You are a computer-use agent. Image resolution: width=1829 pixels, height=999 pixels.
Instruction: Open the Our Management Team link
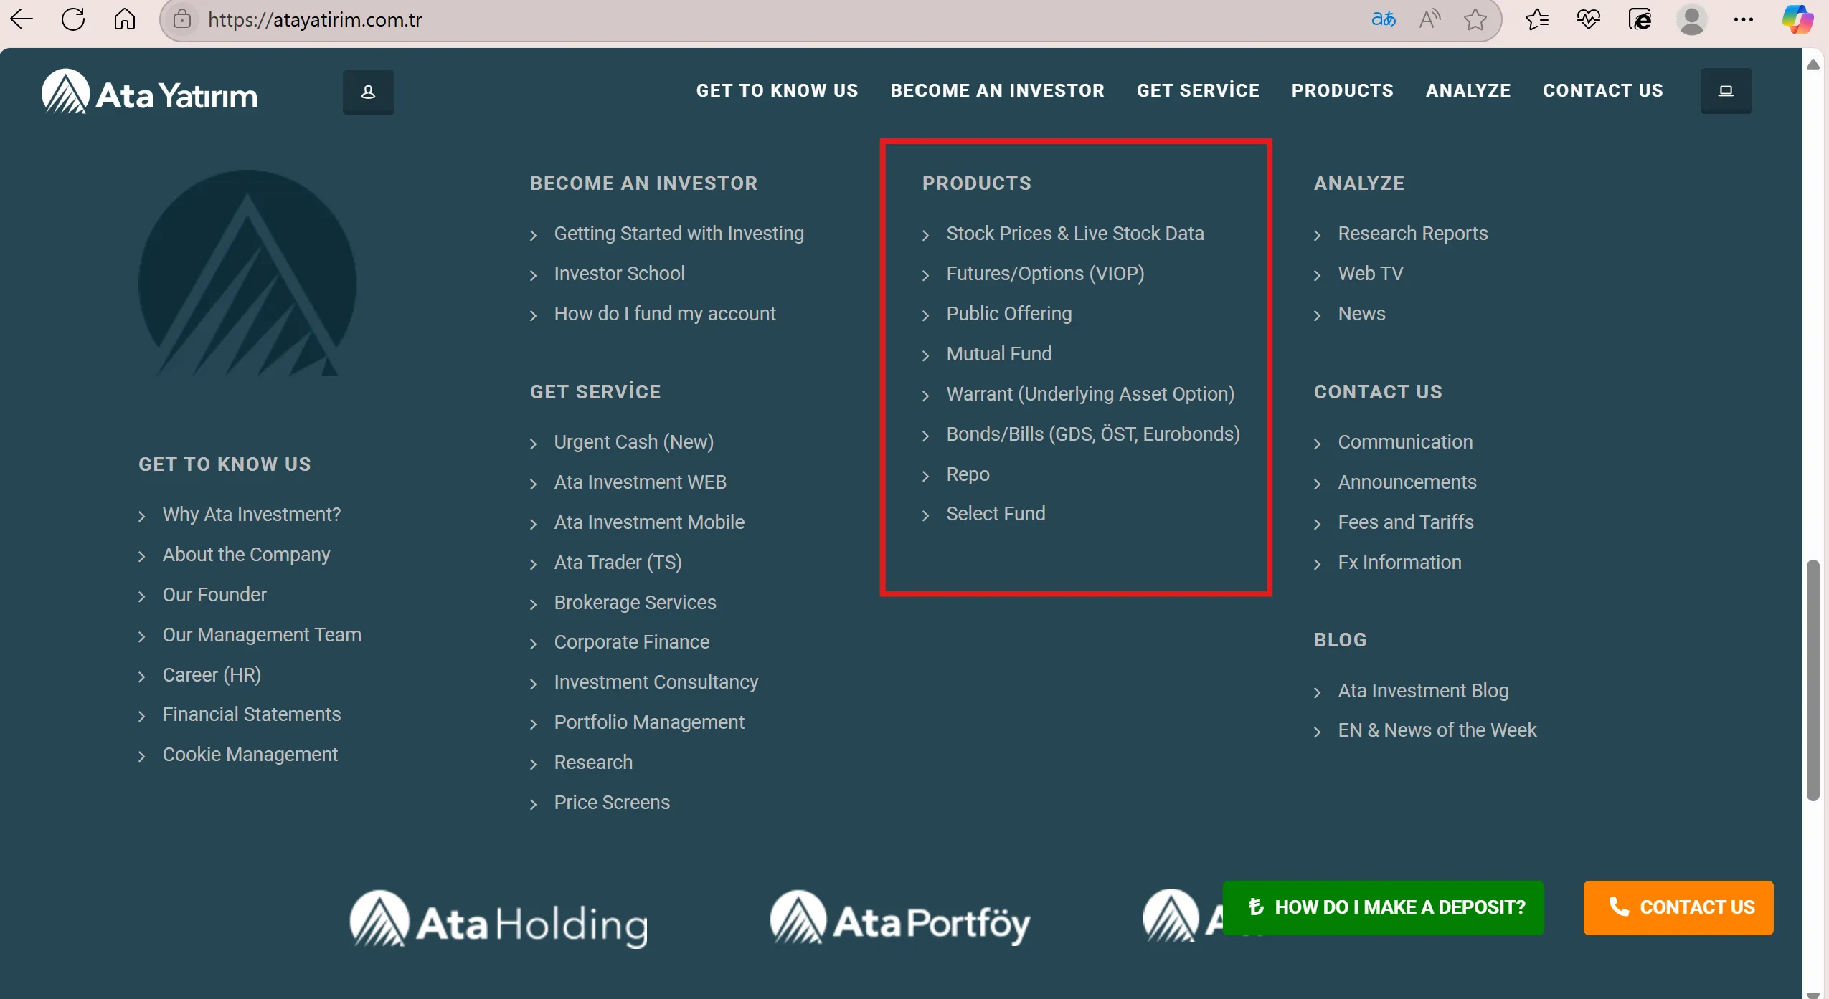(261, 635)
